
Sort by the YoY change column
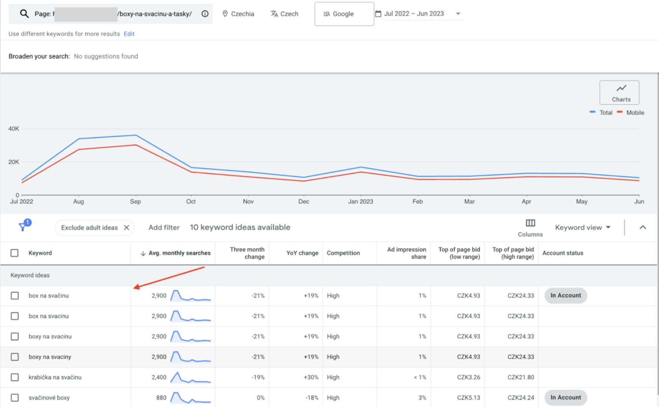tap(302, 253)
